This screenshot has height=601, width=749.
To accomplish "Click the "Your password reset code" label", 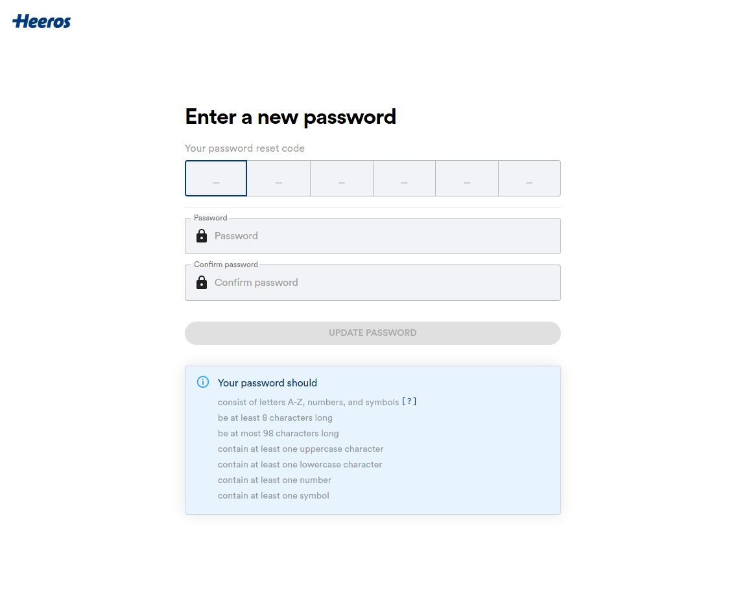I will [244, 148].
